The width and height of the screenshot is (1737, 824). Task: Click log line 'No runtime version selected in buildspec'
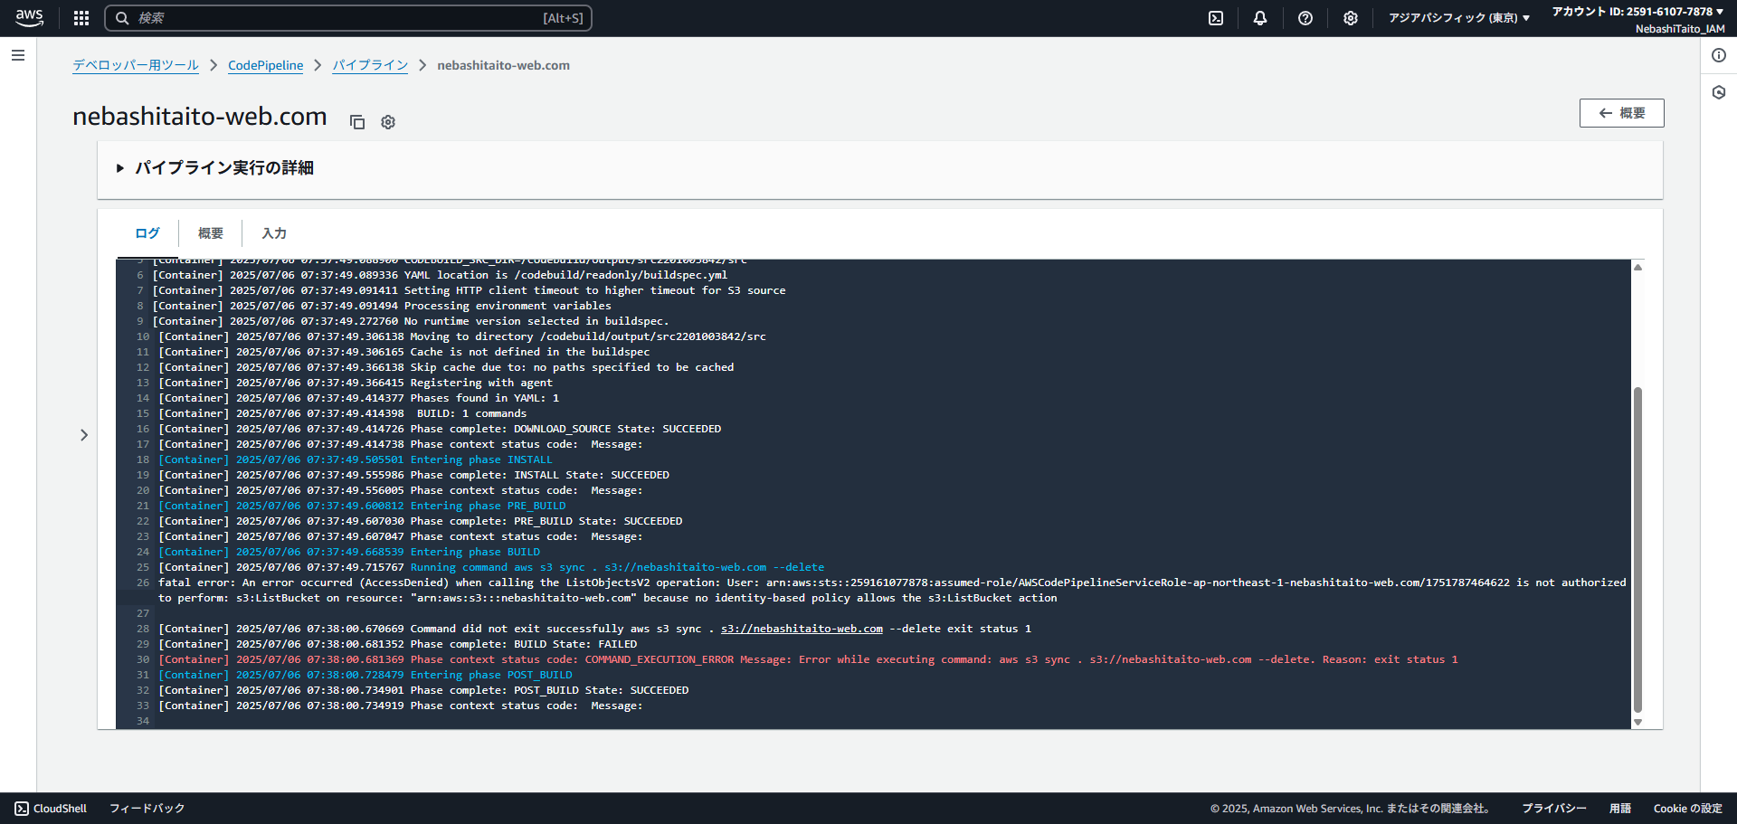(411, 321)
